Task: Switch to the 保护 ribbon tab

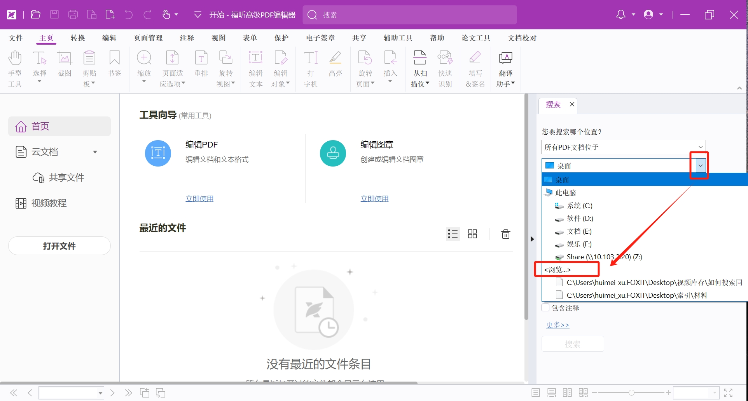Action: click(281, 38)
